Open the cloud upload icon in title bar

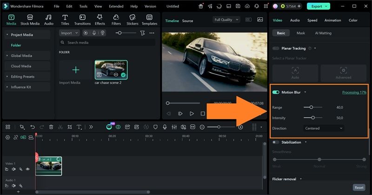coord(247,7)
